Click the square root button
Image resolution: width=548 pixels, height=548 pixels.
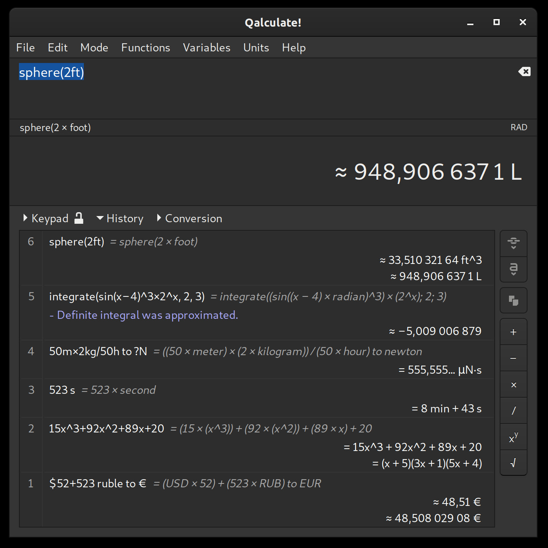[514, 463]
